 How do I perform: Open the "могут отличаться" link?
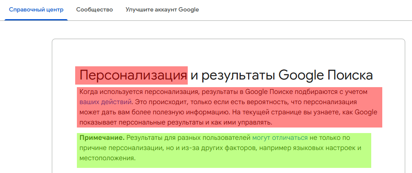pos(280,138)
